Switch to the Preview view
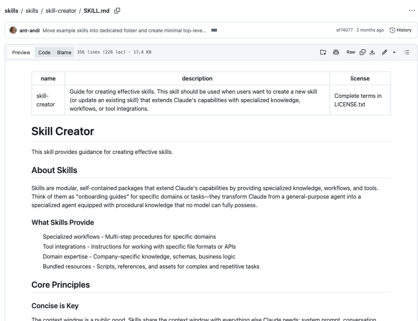Viewport: 418px width, 321px height. pyautogui.click(x=21, y=53)
